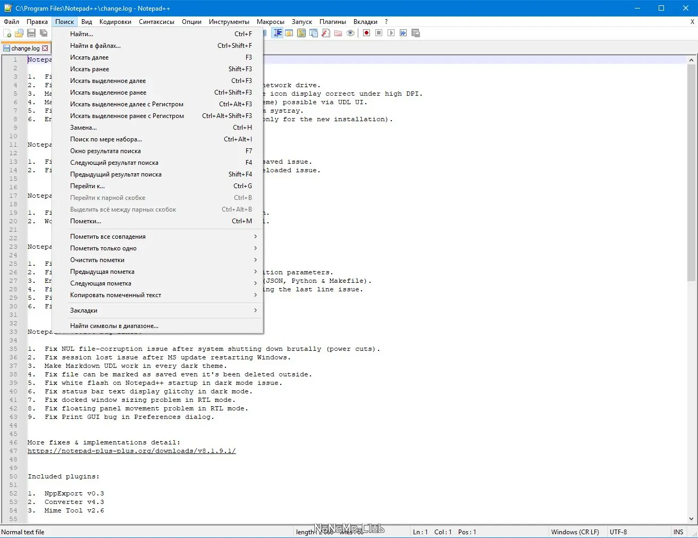Start macro recording with the red dot
Viewport: 698px width, 538px height.
tap(366, 33)
